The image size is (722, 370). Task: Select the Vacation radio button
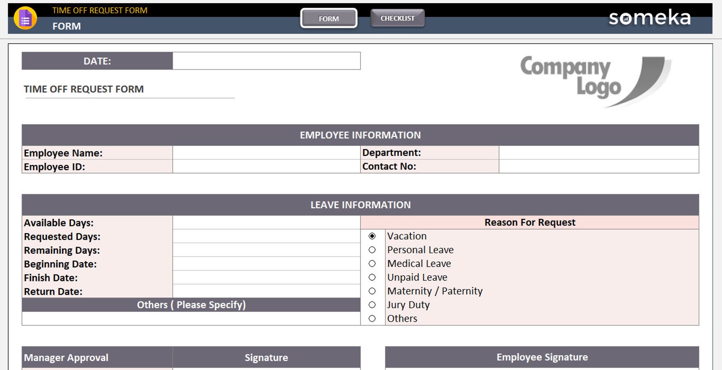[x=372, y=236]
